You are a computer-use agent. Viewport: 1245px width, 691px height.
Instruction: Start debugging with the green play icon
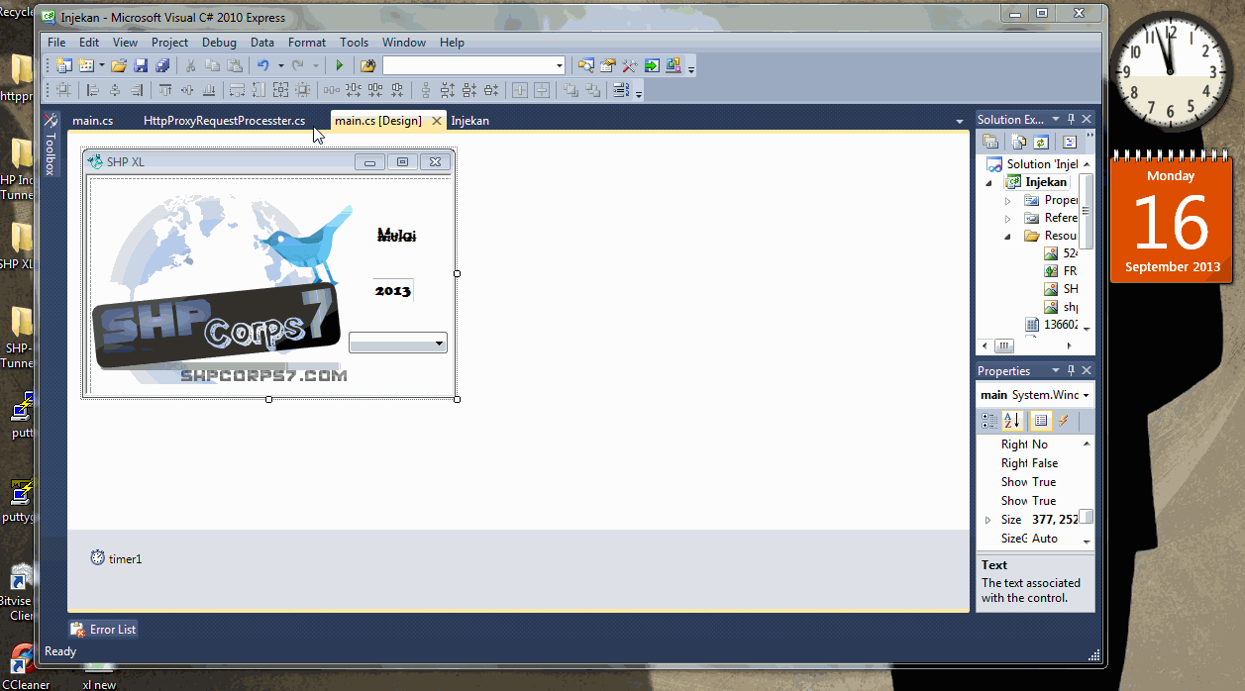tap(340, 65)
